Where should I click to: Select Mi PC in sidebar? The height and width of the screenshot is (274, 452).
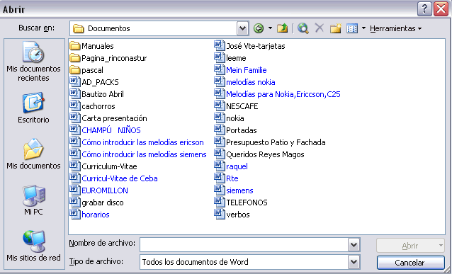33,200
